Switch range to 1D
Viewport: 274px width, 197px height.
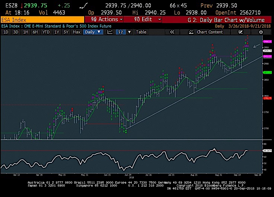tap(6, 32)
